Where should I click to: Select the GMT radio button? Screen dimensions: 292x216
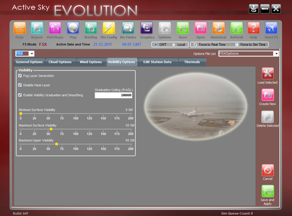155,45
